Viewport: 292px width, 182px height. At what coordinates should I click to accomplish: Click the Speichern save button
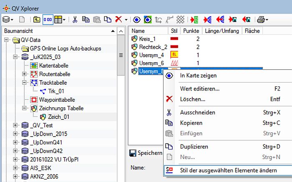(x=146, y=153)
